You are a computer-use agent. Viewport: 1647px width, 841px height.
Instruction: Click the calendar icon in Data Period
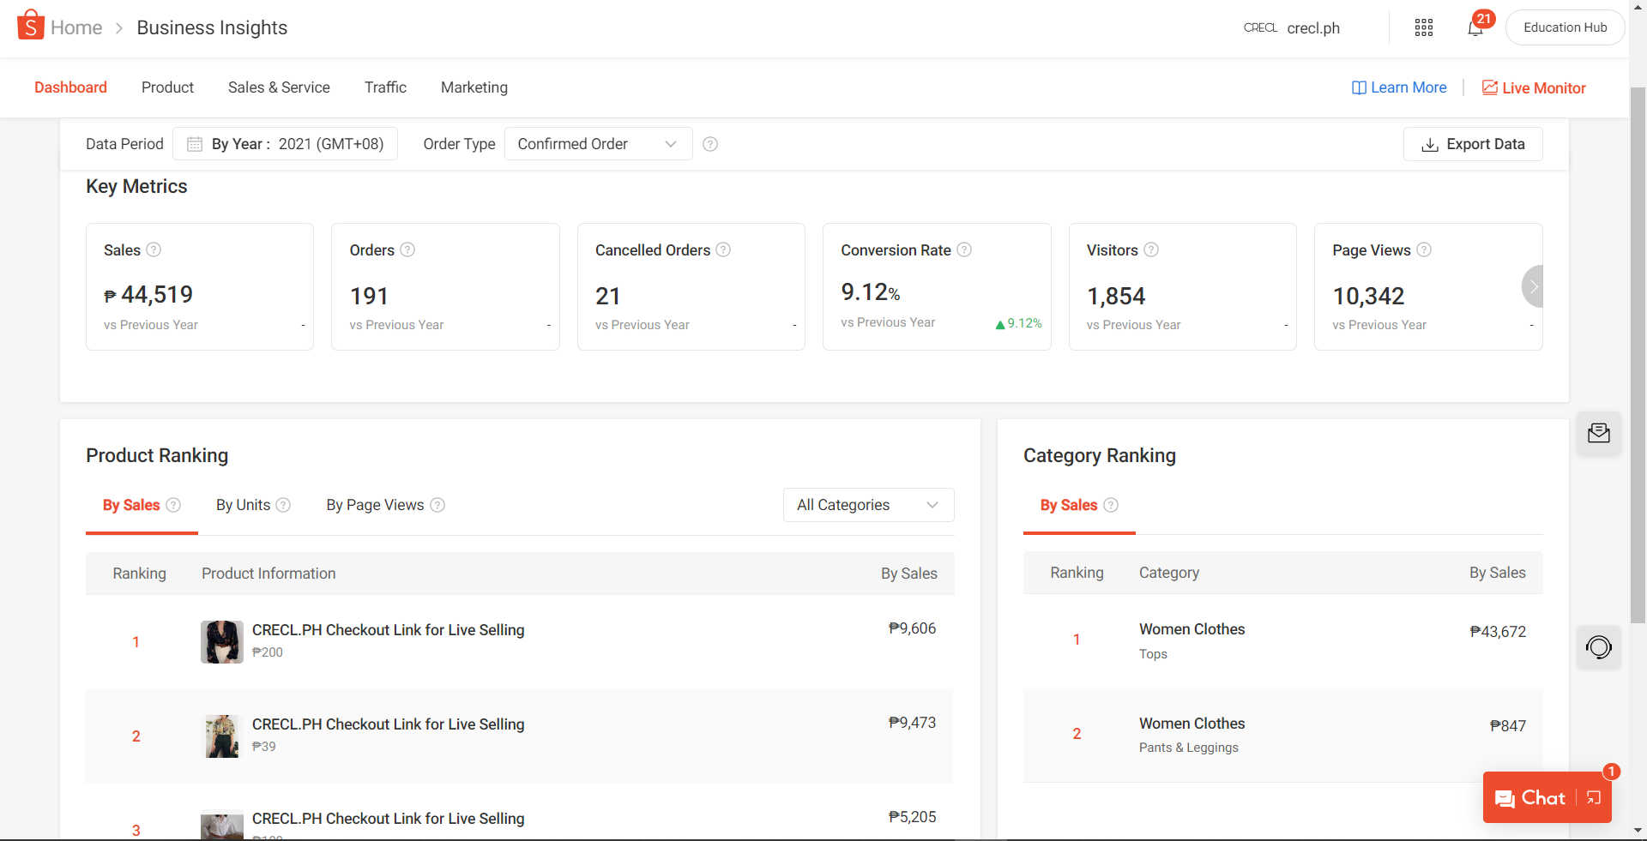point(195,144)
